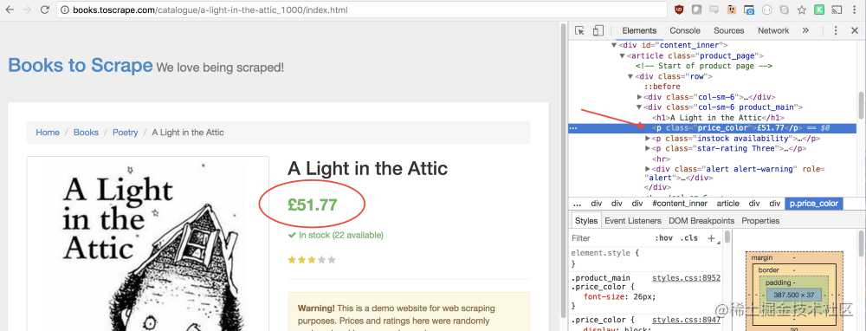Select the Start of product page comment
This screenshot has height=331, width=866.
(x=703, y=66)
